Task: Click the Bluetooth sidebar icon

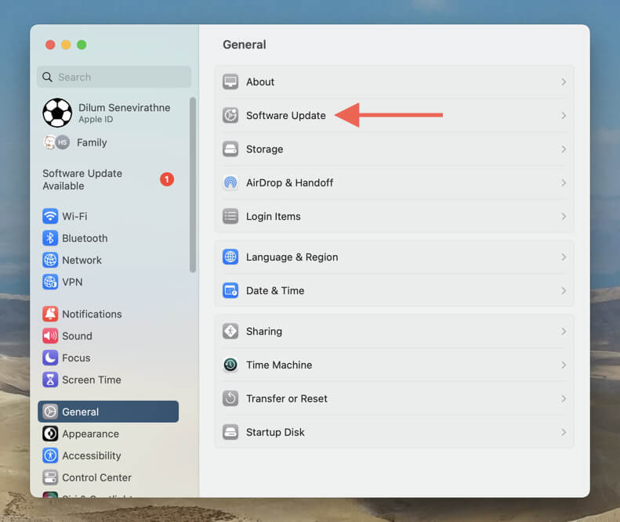Action: pyautogui.click(x=50, y=238)
